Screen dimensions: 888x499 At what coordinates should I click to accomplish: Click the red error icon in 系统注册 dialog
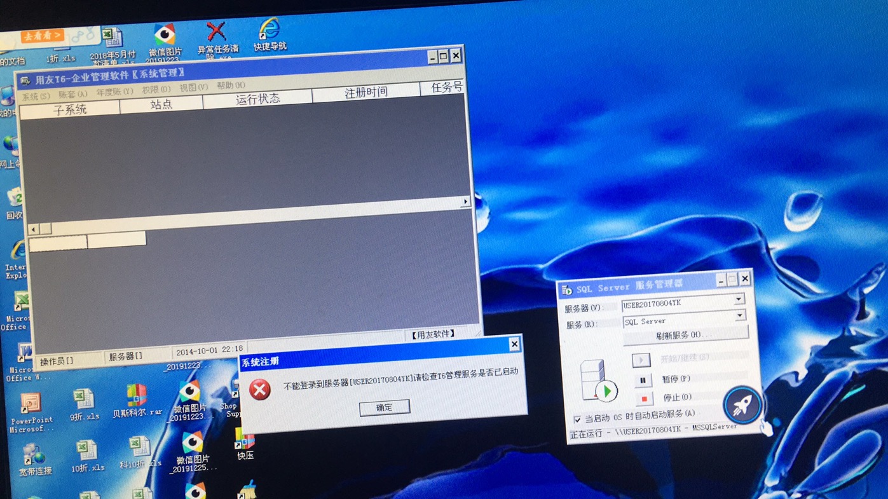(x=259, y=389)
